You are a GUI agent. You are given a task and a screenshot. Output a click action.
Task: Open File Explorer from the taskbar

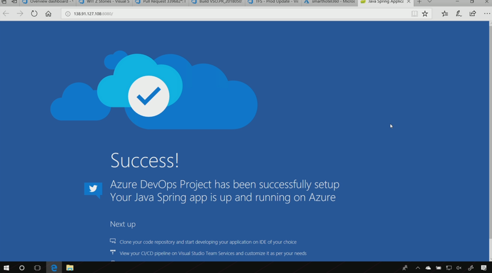(70, 268)
